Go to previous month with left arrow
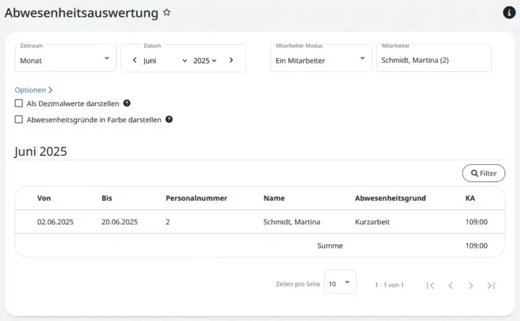This screenshot has width=520, height=321. tap(134, 60)
